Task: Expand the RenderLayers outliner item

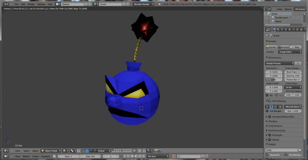Action: pyautogui.click(x=270, y=18)
